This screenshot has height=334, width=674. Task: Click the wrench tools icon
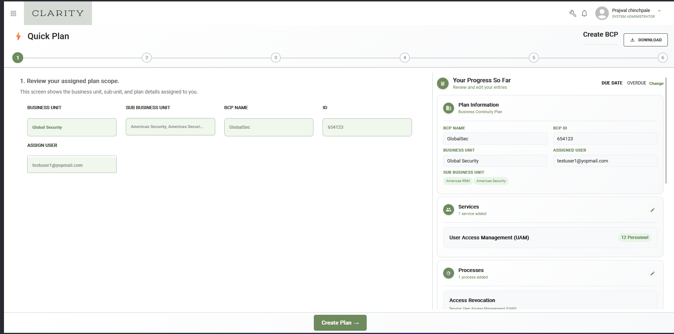coord(573,13)
